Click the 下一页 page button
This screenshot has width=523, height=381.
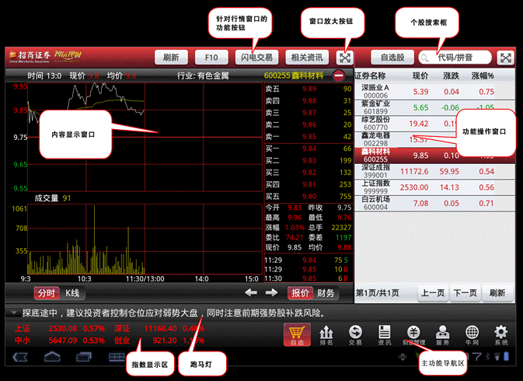(x=465, y=293)
